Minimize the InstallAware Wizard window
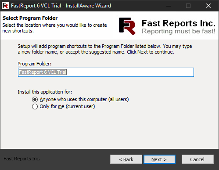Screen dimensions: 219x170 [169, 6]
